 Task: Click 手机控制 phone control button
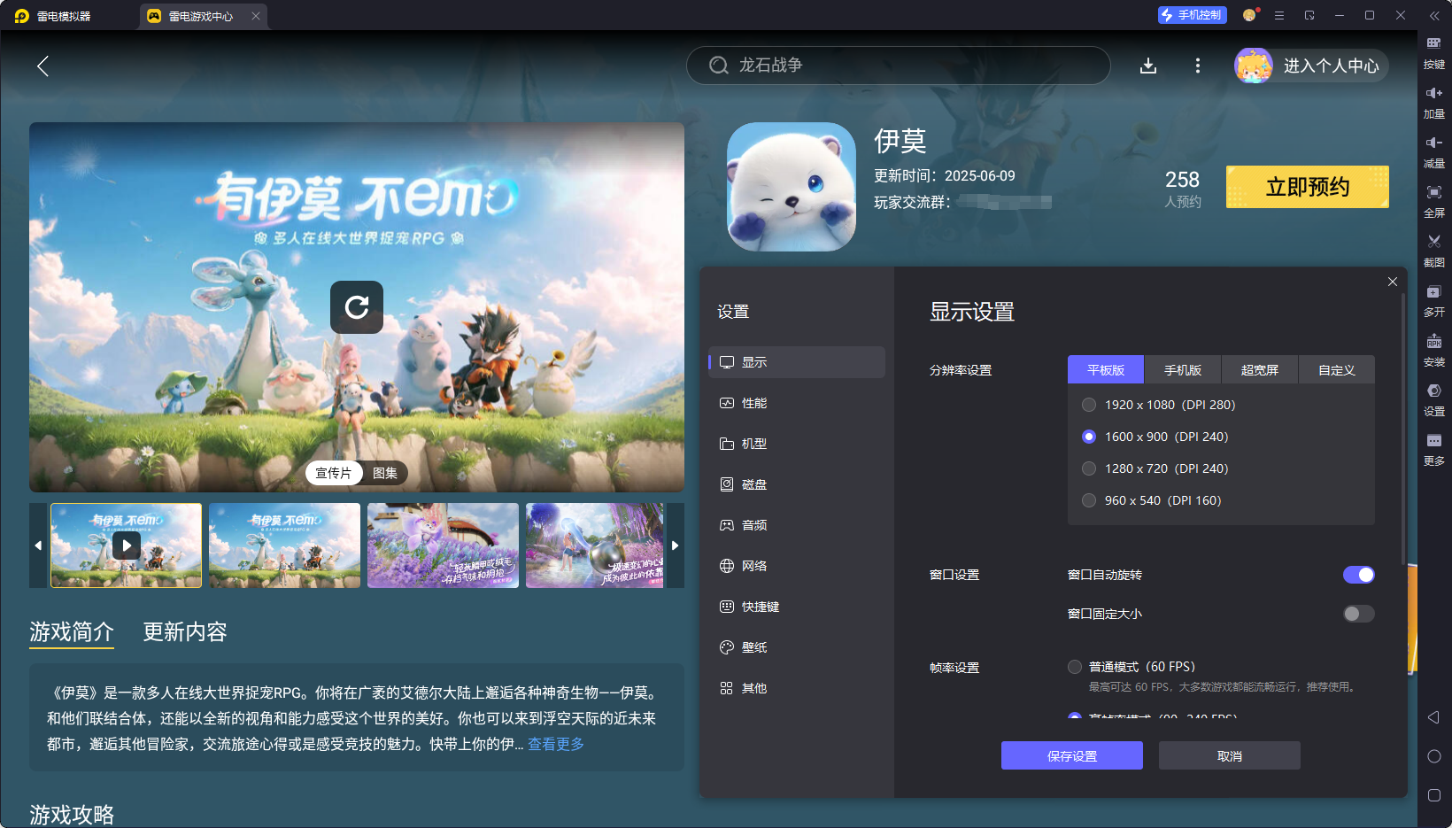click(1192, 15)
